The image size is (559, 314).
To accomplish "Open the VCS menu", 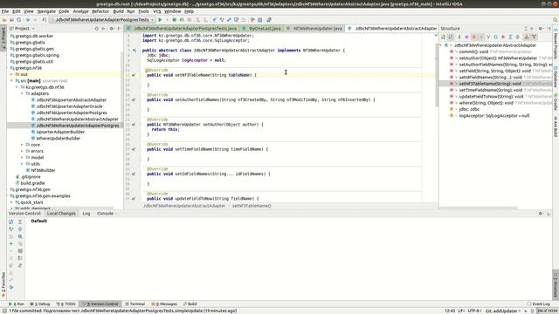I will click(157, 11).
